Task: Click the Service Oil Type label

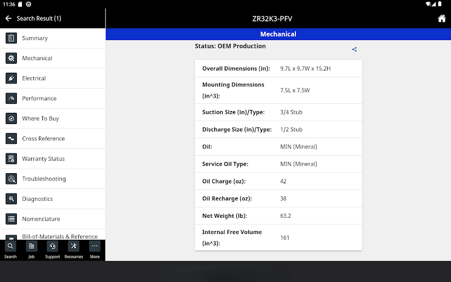Action: tap(225, 164)
